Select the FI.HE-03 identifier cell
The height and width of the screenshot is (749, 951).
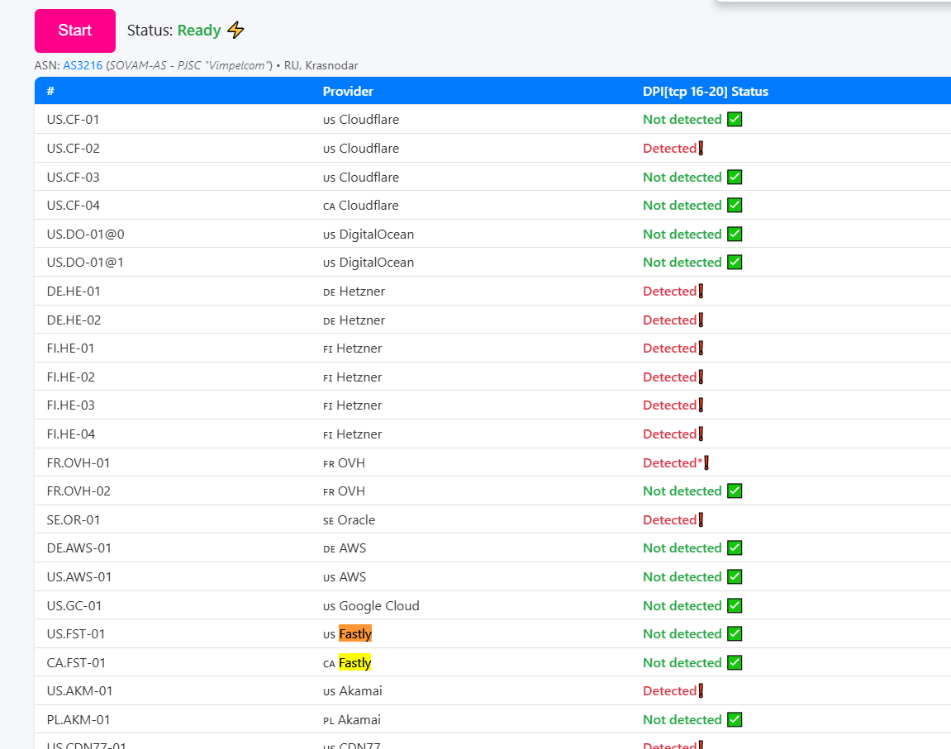70,405
